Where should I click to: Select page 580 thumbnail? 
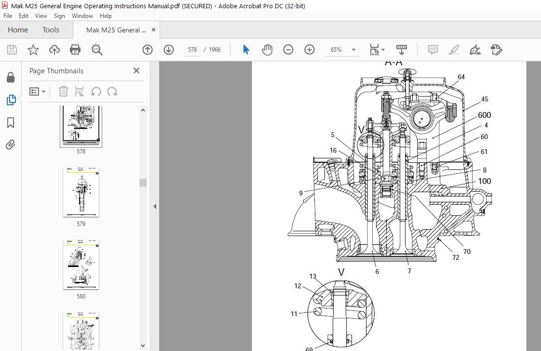point(81,264)
